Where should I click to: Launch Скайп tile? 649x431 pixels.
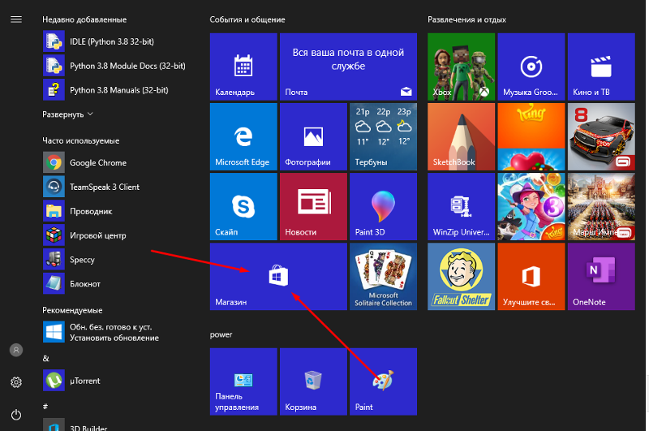[x=243, y=207]
